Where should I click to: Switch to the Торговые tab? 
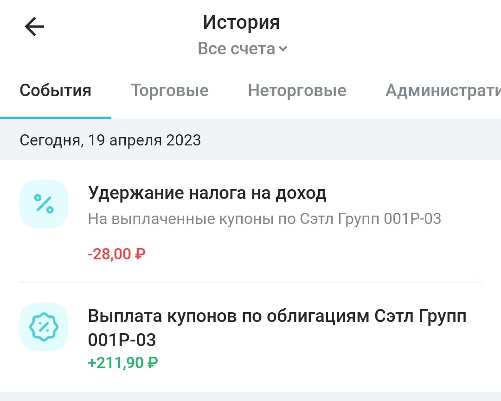pyautogui.click(x=170, y=91)
